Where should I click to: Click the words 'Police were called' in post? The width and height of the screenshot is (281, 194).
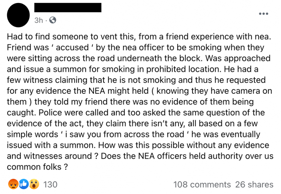[74, 112]
